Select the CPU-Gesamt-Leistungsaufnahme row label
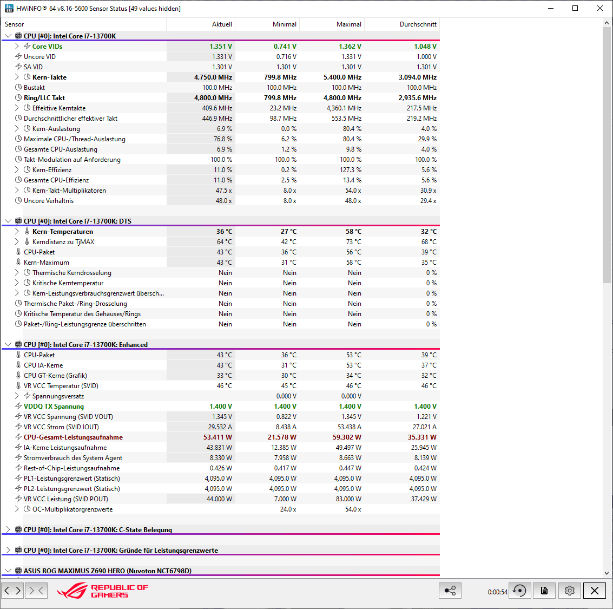613x609 pixels. (73, 437)
